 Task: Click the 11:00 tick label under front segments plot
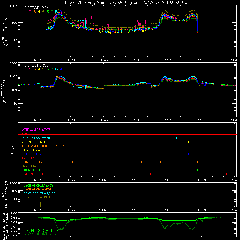click(x=136, y=60)
